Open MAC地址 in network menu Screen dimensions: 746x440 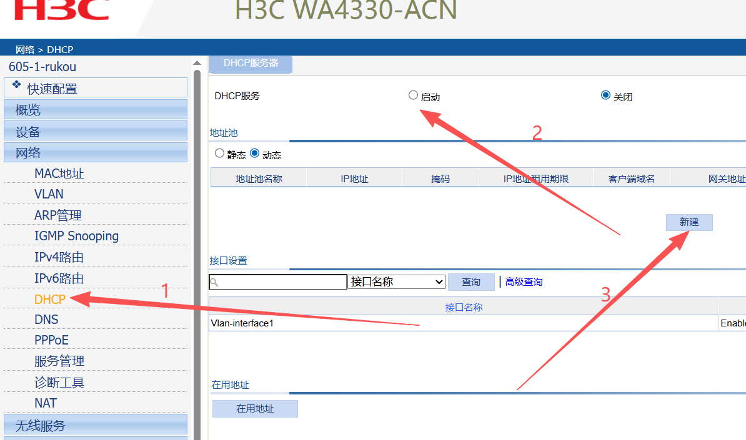59,174
